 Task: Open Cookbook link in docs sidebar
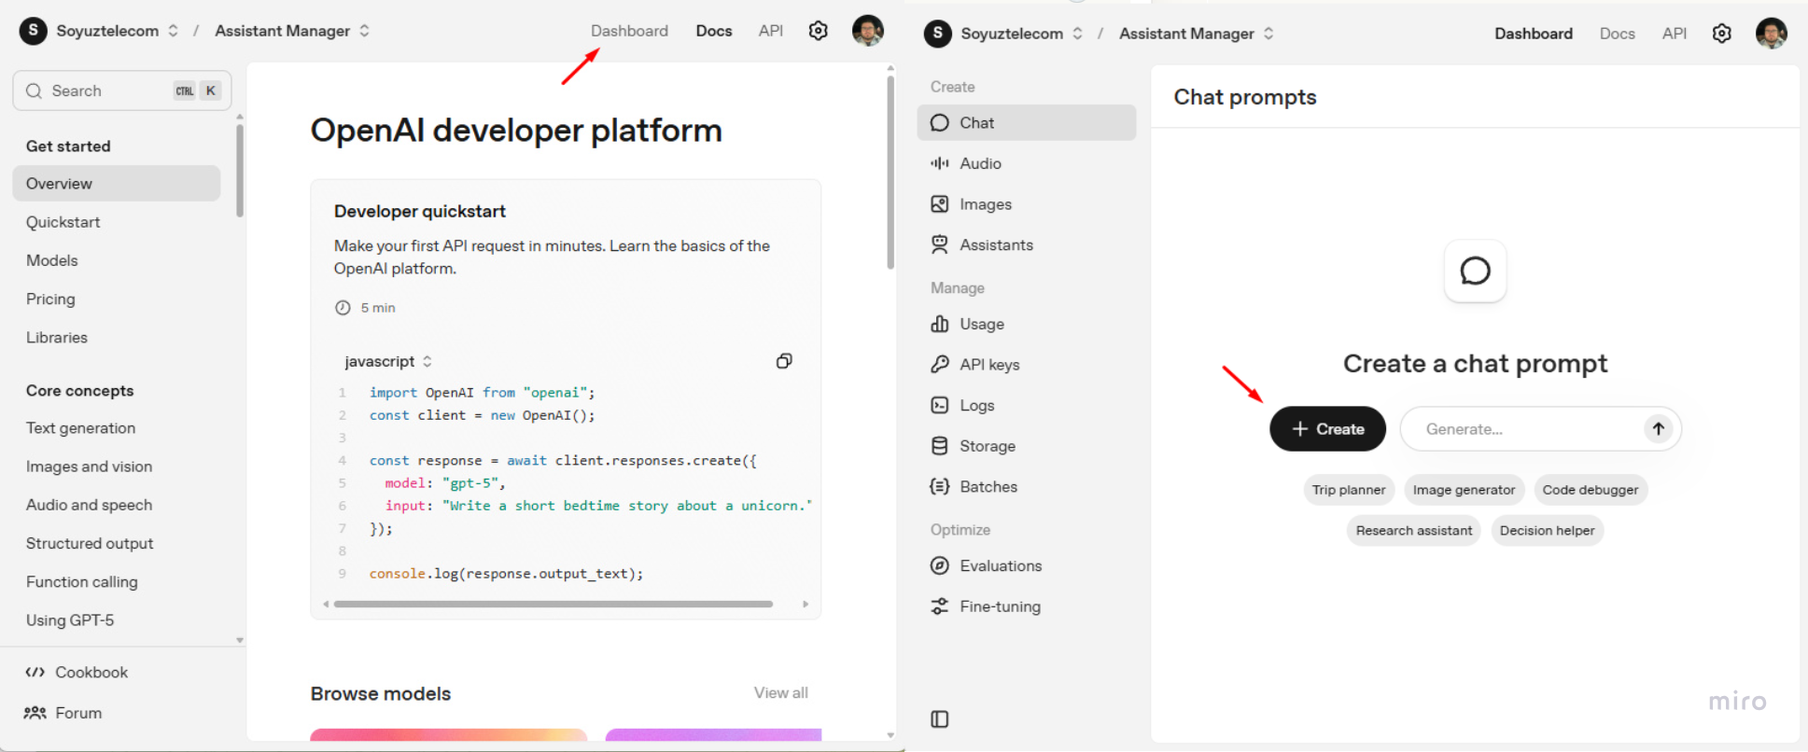click(77, 672)
